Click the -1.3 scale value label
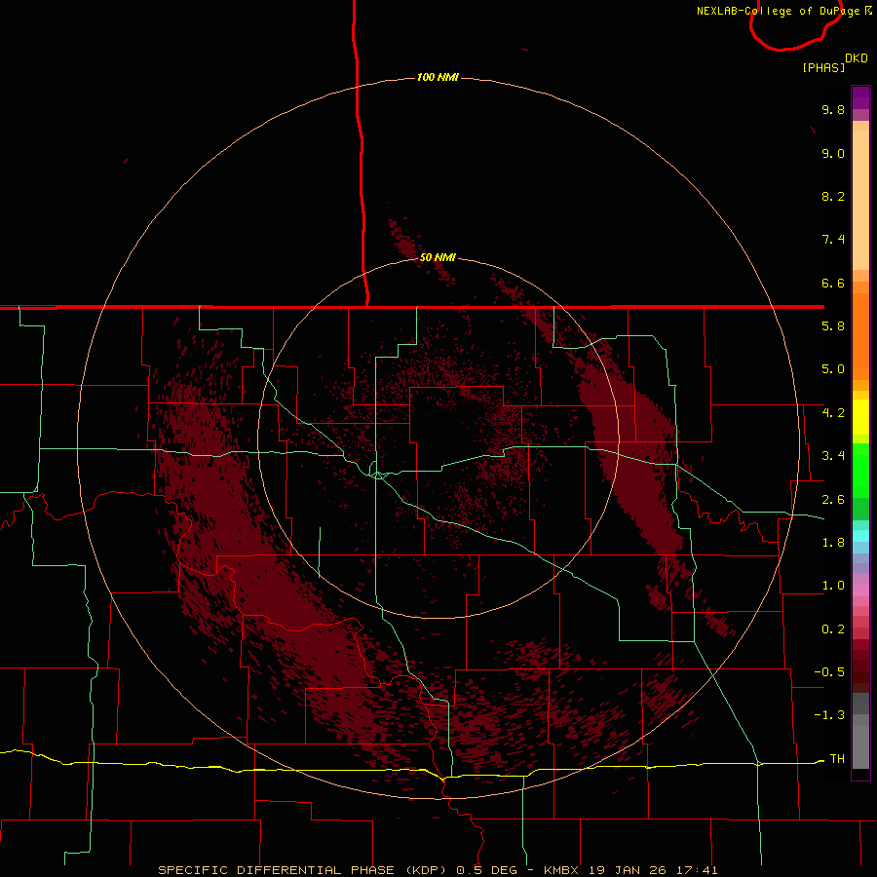Screen dimensions: 877x877 pyautogui.click(x=829, y=715)
